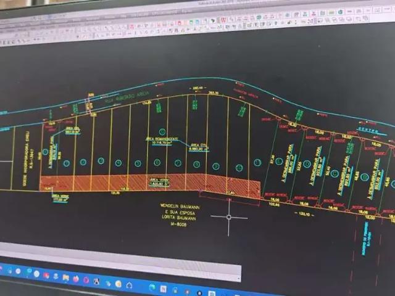Screen dimensions: 395x296
Task: Select the '280,48' dimension at the top
Action: pyautogui.click(x=197, y=88)
